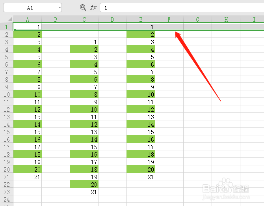Click green cell C22 containing 20
Image resolution: width=264 pixels, height=206 pixels.
click(x=84, y=184)
